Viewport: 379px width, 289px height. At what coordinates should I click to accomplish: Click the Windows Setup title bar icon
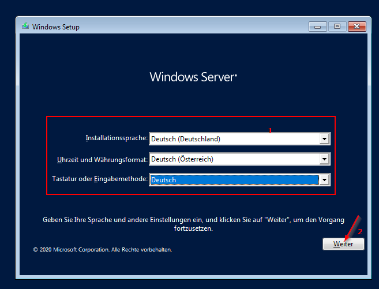pos(25,26)
